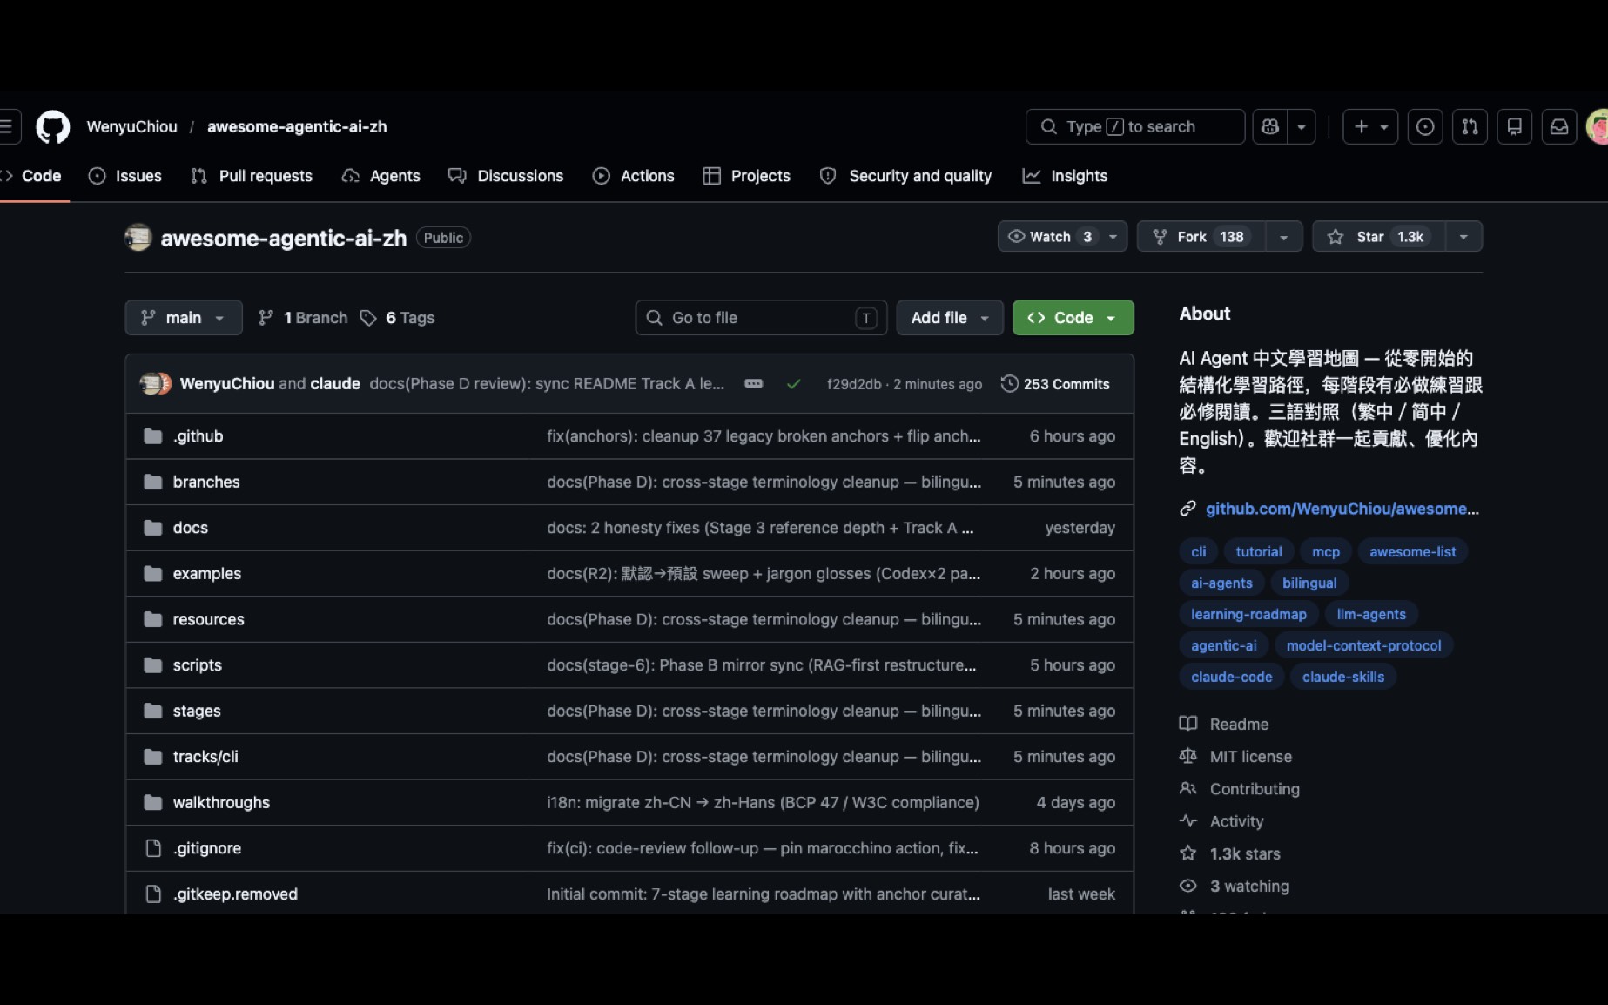Click the repository owner avatar beside title

click(138, 238)
